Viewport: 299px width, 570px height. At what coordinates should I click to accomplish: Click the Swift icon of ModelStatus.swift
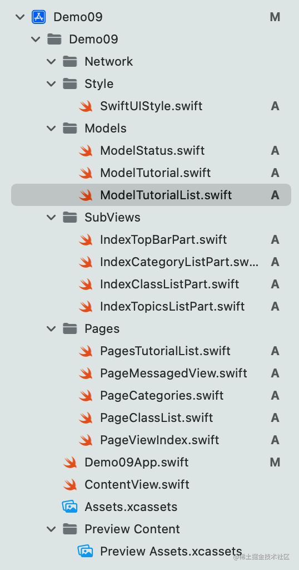pyautogui.click(x=86, y=150)
